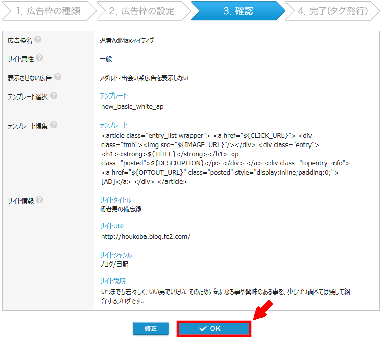
Task: Click テンプレート label under テンプレート選択
Action: click(x=113, y=96)
